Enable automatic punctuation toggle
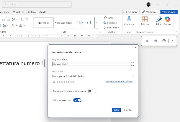Screen dimensions: 180x122 coord(91,91)
